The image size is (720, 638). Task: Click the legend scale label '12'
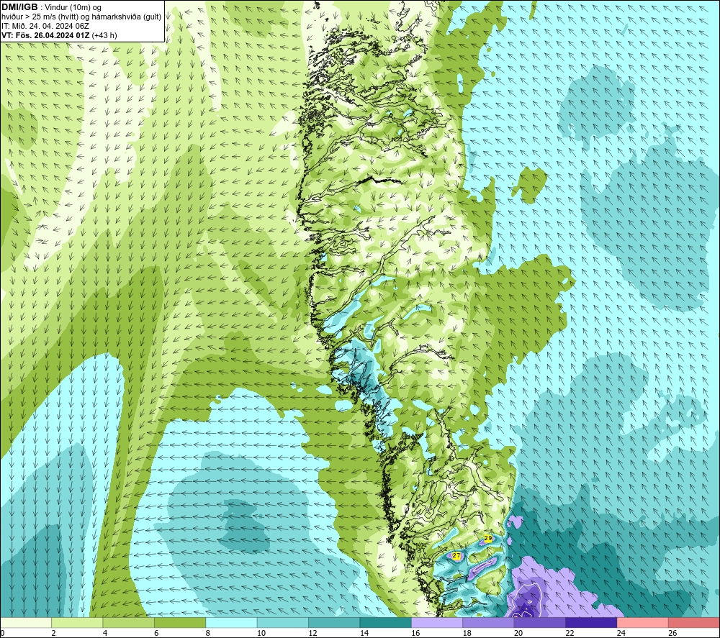coord(312,633)
